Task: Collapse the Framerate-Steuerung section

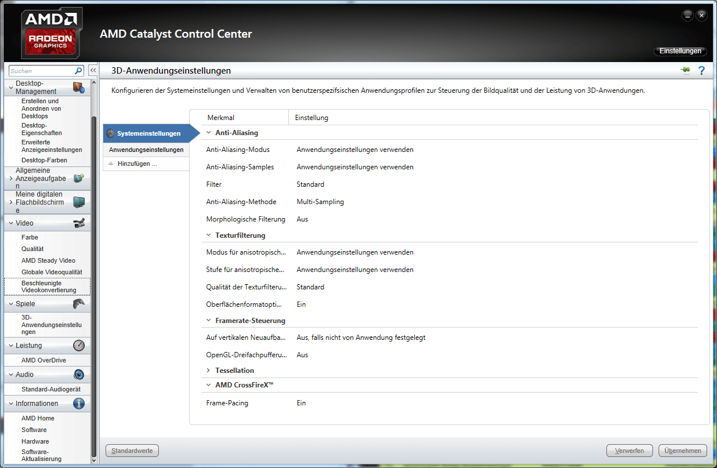Action: 209,320
